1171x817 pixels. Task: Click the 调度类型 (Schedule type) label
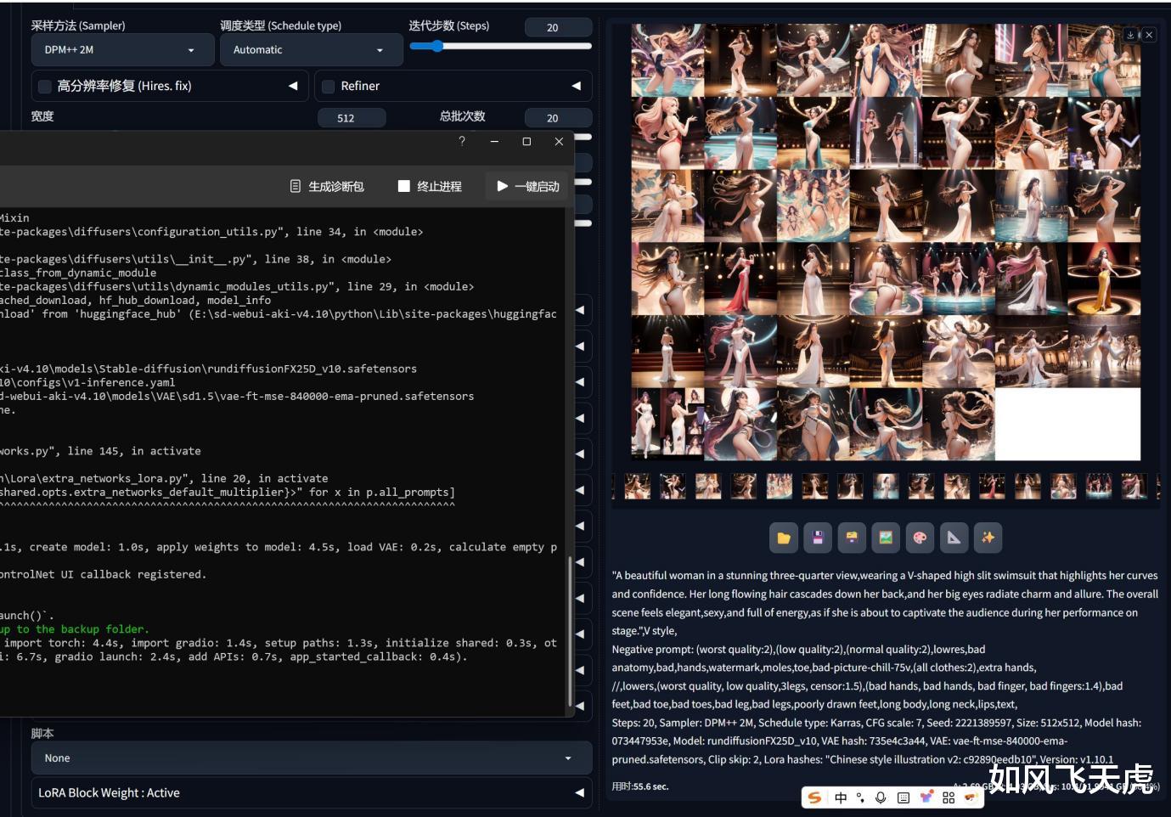[x=281, y=25]
